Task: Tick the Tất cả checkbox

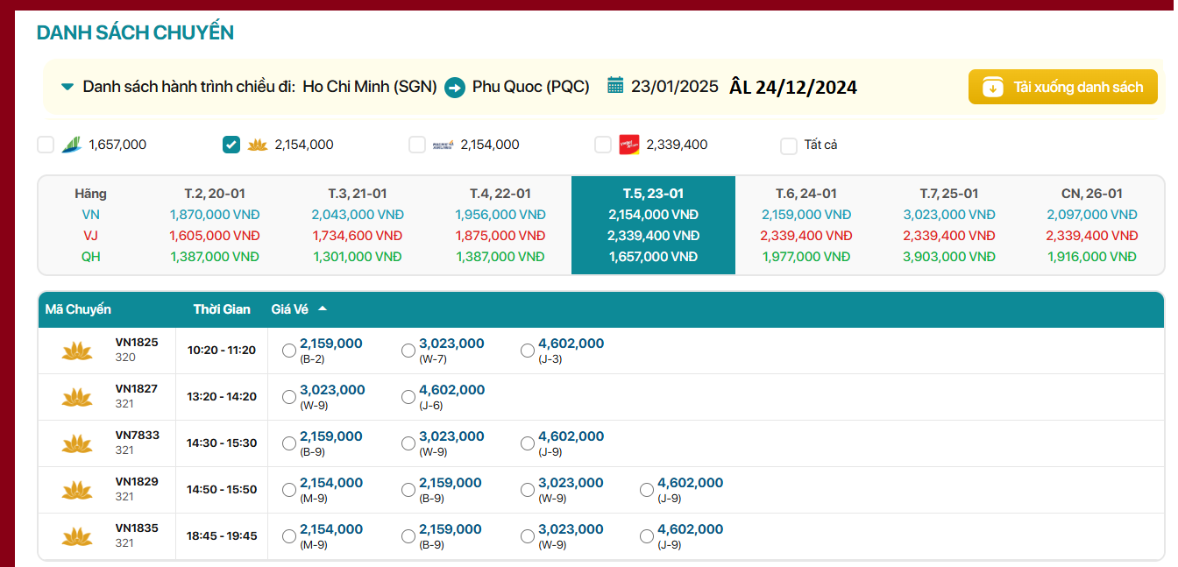Action: (789, 145)
